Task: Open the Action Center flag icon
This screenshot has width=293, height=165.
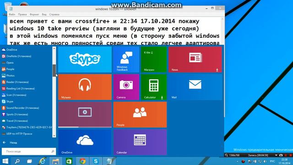Action: click(x=250, y=161)
